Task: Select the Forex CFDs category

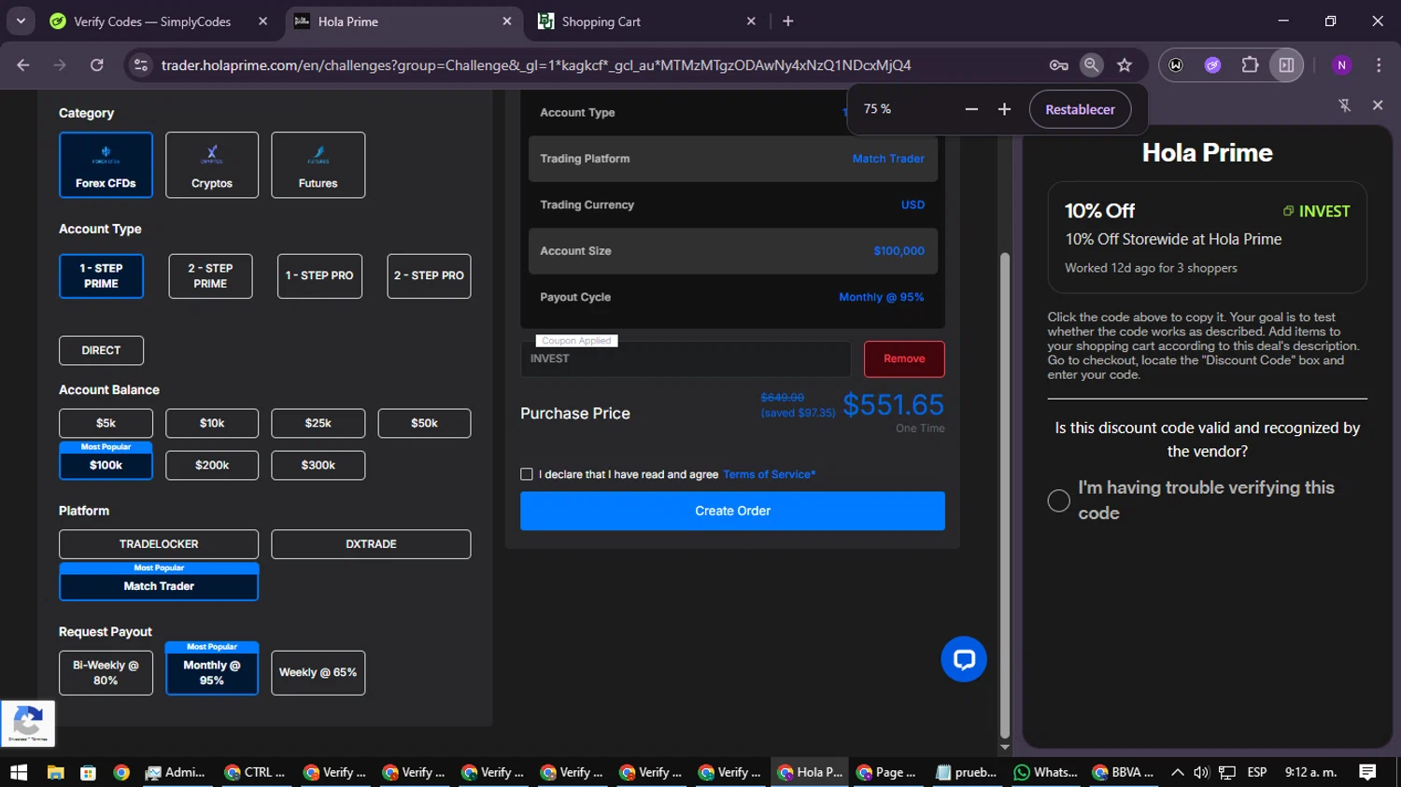Action: [x=106, y=165]
